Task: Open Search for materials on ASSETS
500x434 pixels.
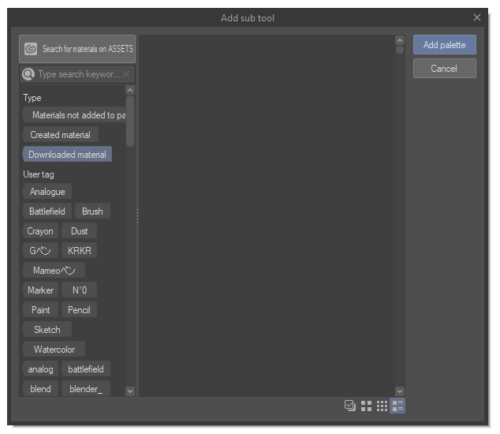Action: [87, 49]
